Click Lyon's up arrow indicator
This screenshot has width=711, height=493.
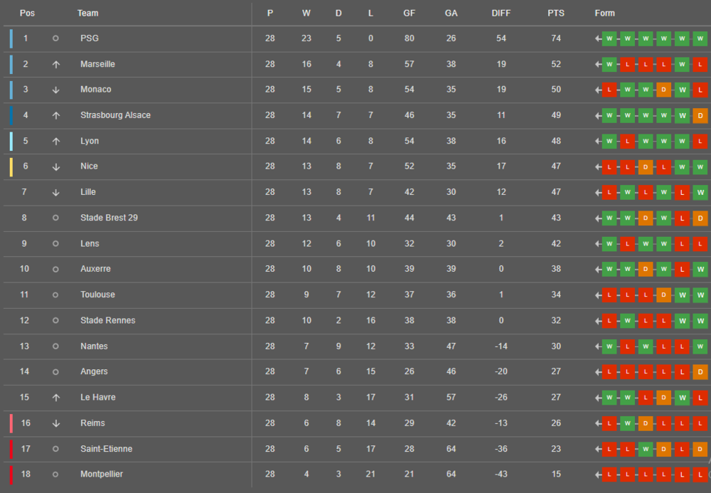click(x=55, y=142)
